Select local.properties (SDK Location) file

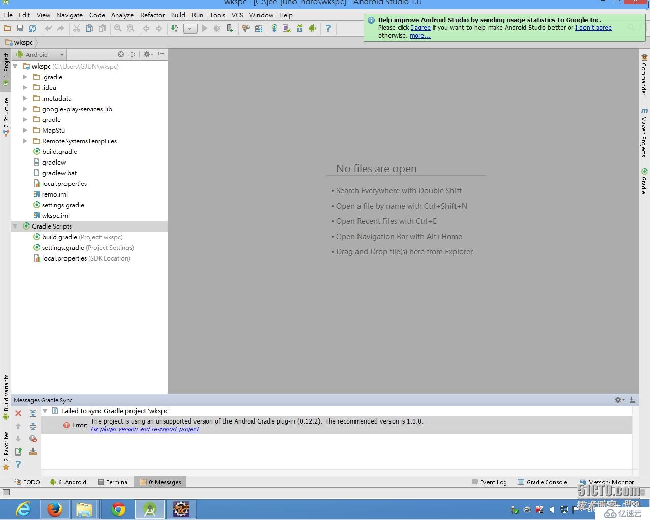[x=82, y=258]
